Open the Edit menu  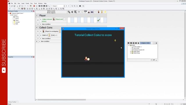point(15,3)
